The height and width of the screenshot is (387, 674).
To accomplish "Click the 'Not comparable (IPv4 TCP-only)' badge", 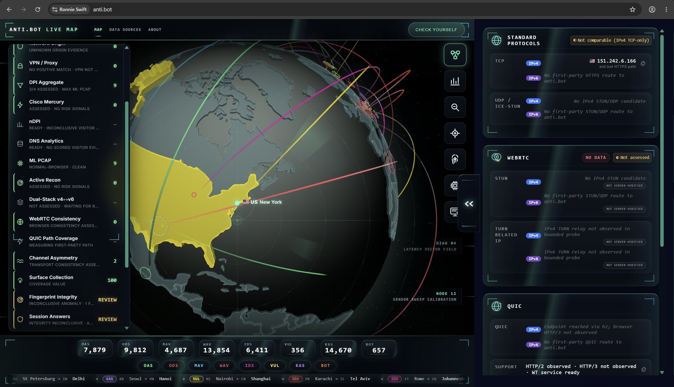I will pyautogui.click(x=611, y=40).
